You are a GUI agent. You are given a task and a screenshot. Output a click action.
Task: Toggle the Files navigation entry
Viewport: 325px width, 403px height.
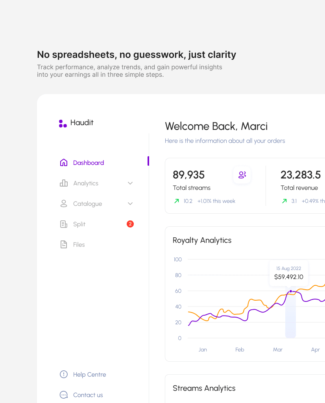point(79,244)
